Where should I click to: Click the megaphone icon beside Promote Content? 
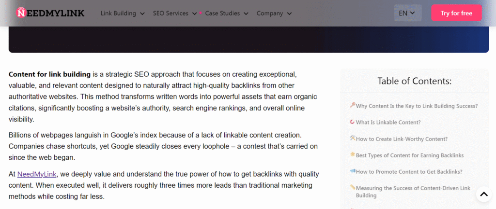pyautogui.click(x=352, y=171)
